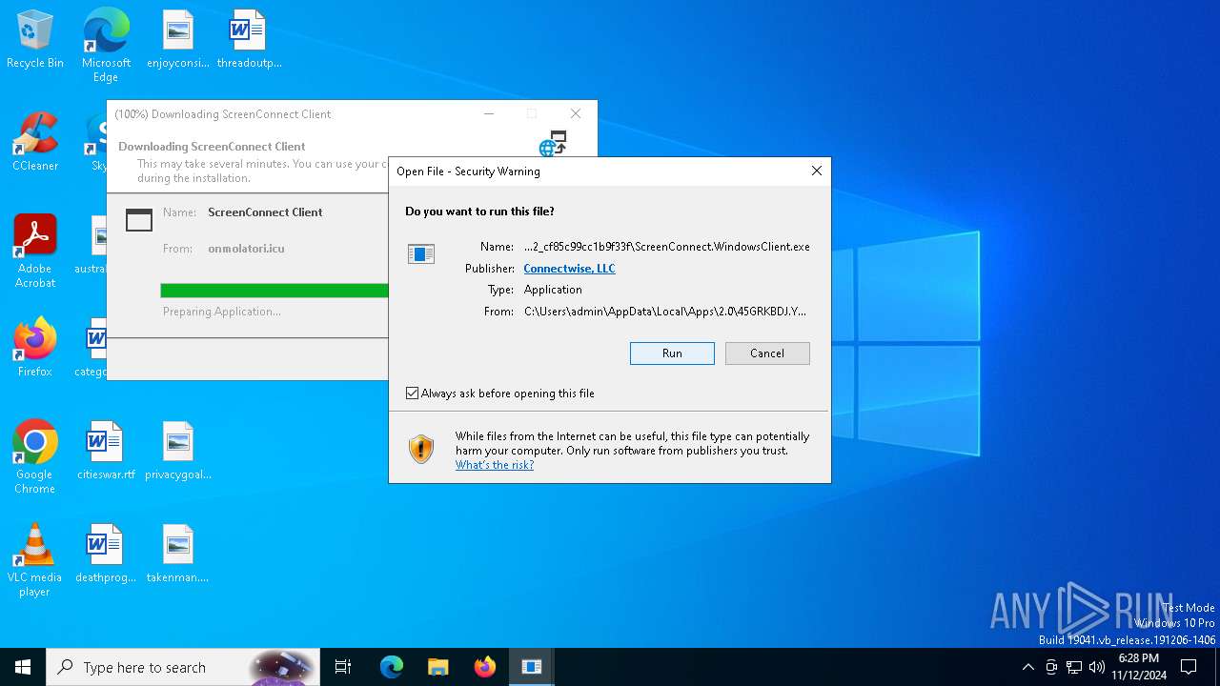Image resolution: width=1220 pixels, height=686 pixels.
Task: Open VLC media player desktop shortcut
Action: pos(35,560)
